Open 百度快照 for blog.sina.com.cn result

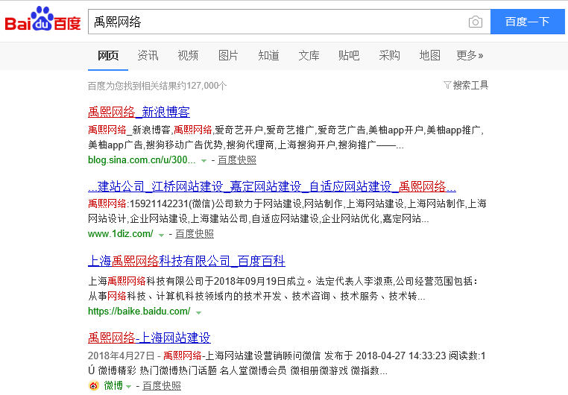[237, 160]
